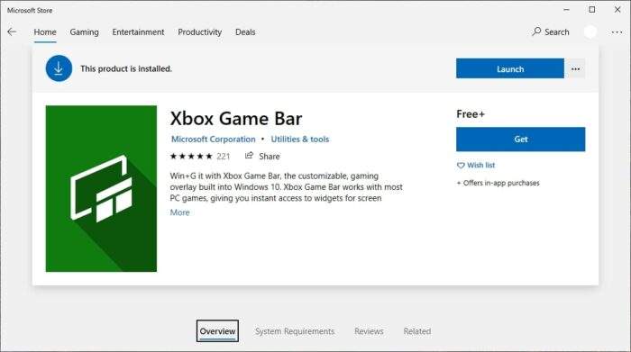Open Microsoft Corporation publisher link

tap(214, 139)
